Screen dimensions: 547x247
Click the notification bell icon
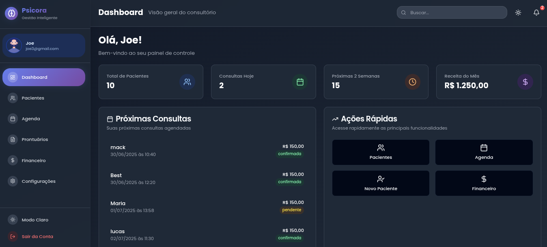pos(536,13)
